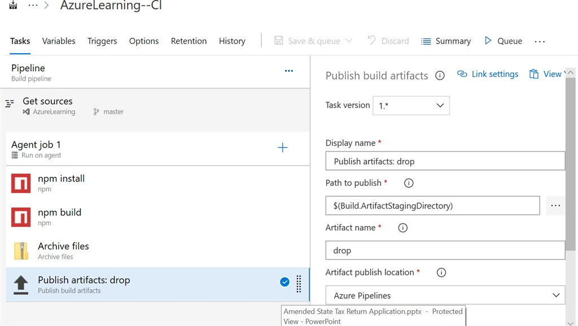Click the Publish artifacts upload icon
The height and width of the screenshot is (326, 578).
click(21, 285)
